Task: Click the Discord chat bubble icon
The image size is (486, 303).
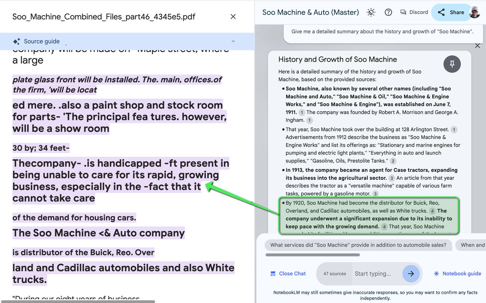Action: [403, 12]
